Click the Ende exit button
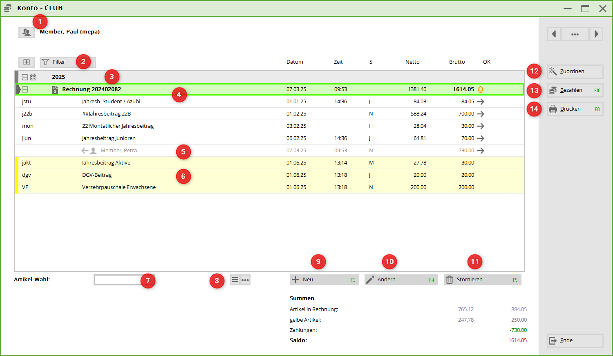The height and width of the screenshot is (356, 613). click(x=575, y=340)
